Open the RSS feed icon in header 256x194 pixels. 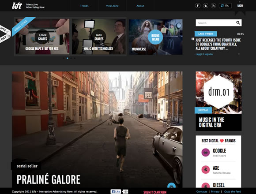213,6
